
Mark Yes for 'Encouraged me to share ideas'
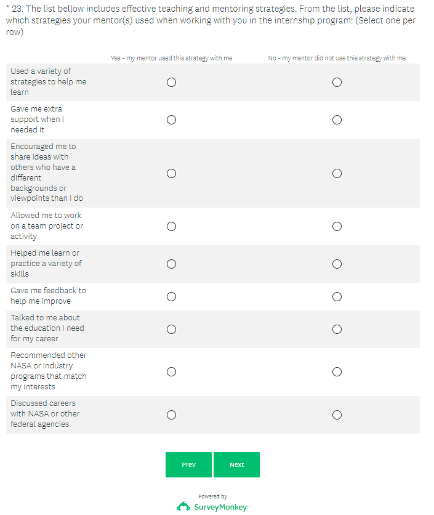171,173
